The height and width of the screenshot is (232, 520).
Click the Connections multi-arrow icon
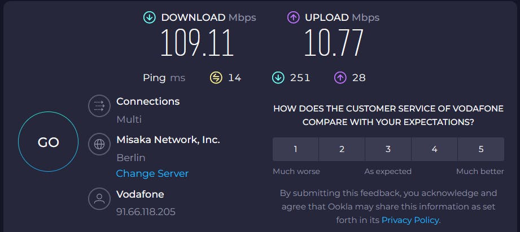click(x=99, y=106)
